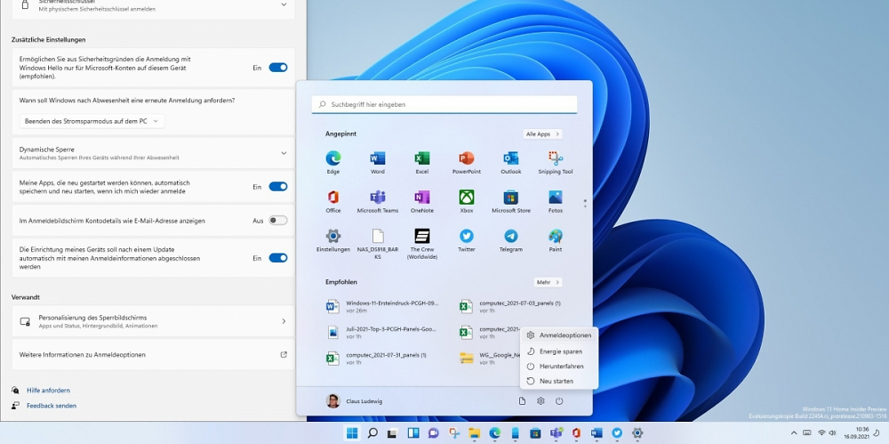Open Chat icon on the taskbar
The height and width of the screenshot is (444, 889).
(434, 433)
